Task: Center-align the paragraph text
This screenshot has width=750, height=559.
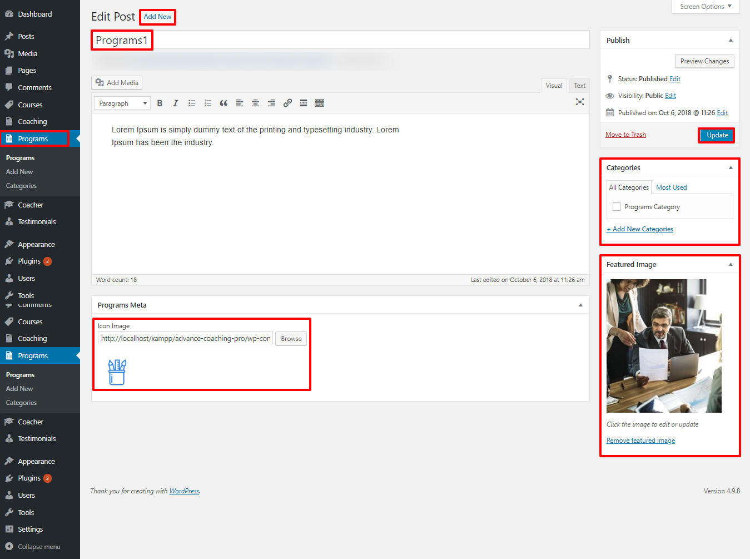Action: 256,103
